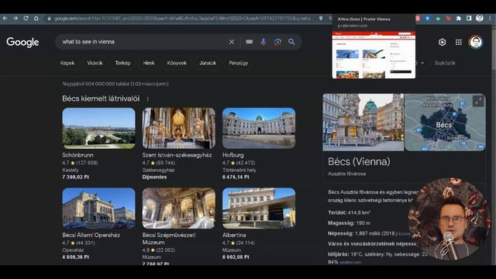Viewport: 496px width, 279px height.
Task: Switch to the Videók results tab
Action: 95,63
